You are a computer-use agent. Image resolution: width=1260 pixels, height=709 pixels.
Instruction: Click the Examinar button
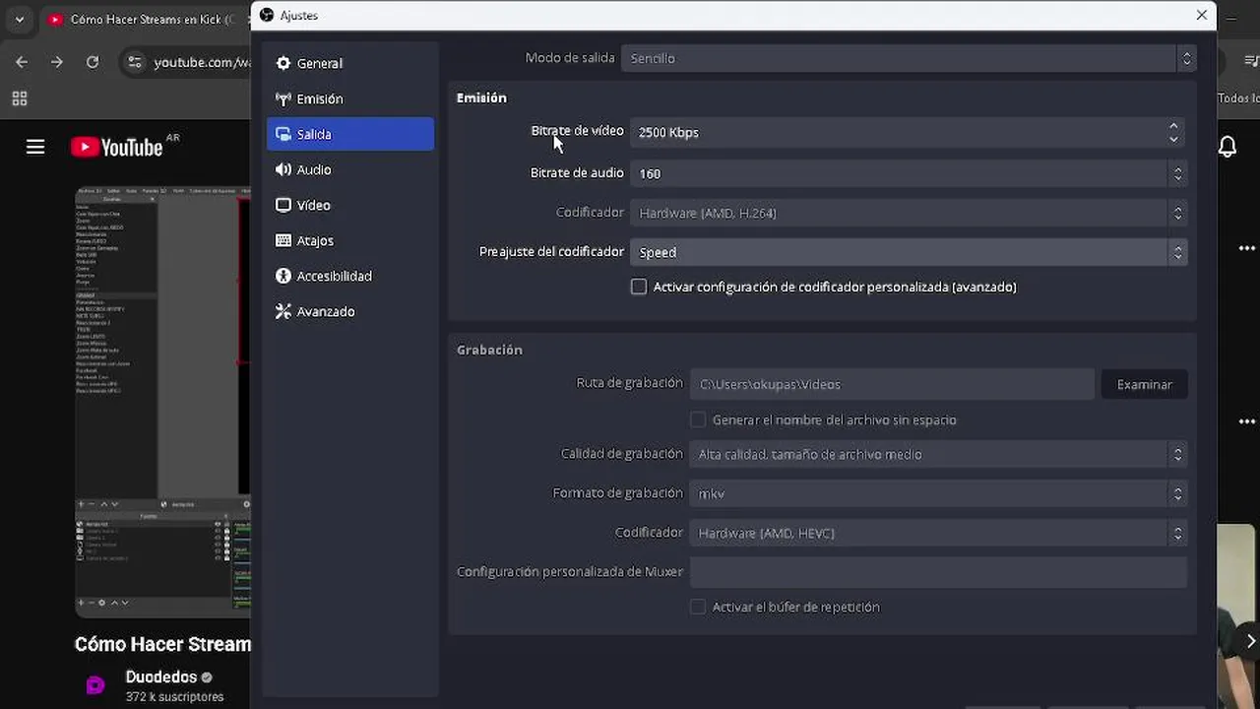click(x=1144, y=384)
